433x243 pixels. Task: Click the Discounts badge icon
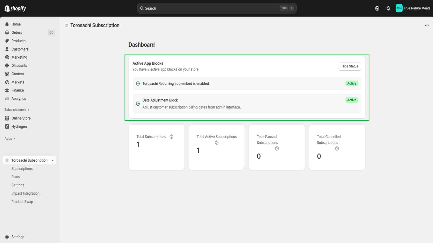7,66
